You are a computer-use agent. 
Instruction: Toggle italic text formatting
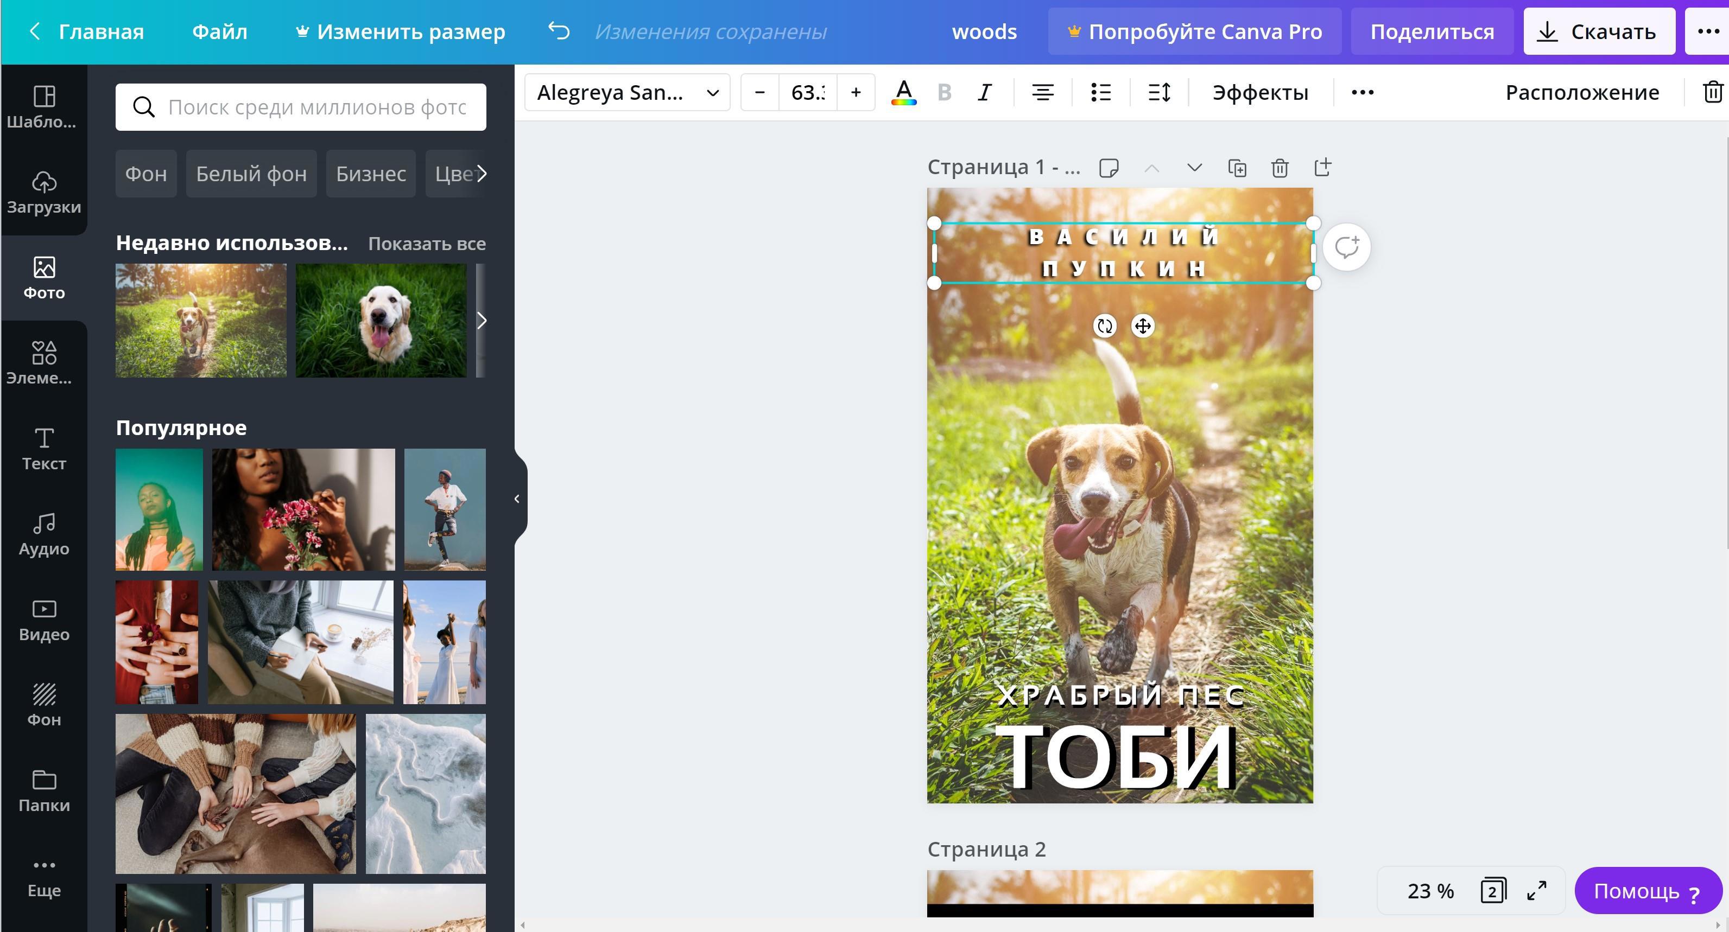[x=984, y=93]
